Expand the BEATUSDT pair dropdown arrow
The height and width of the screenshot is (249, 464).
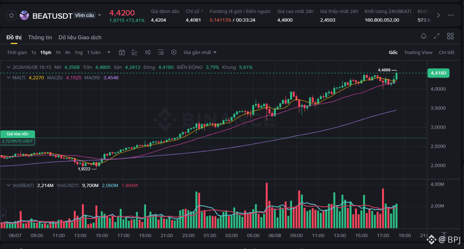click(x=100, y=15)
